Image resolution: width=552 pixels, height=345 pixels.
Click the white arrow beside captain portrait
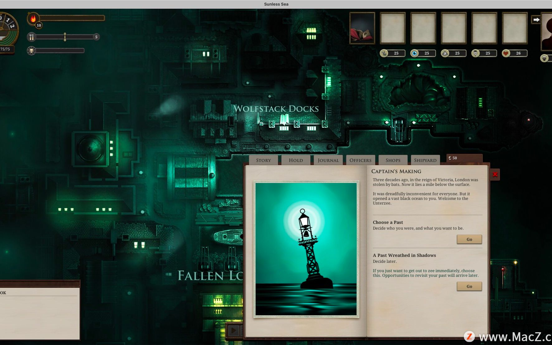pyautogui.click(x=536, y=20)
